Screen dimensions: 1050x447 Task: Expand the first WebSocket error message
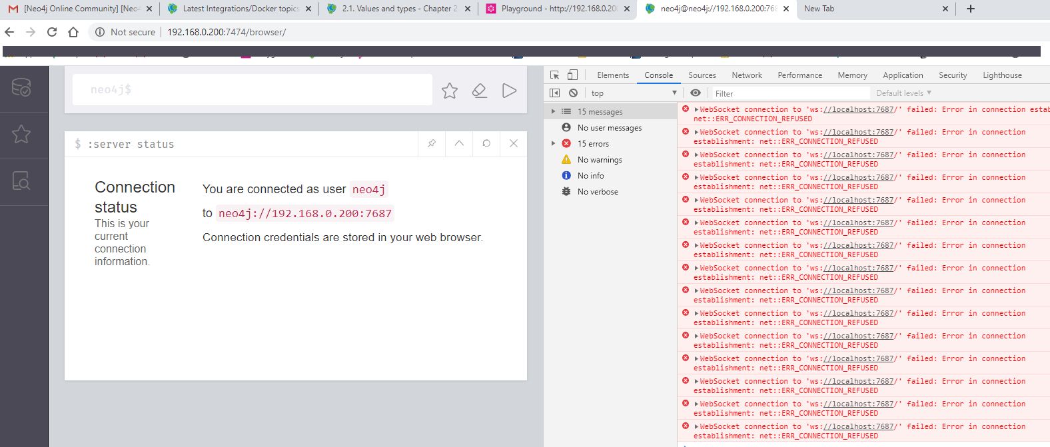coord(696,109)
